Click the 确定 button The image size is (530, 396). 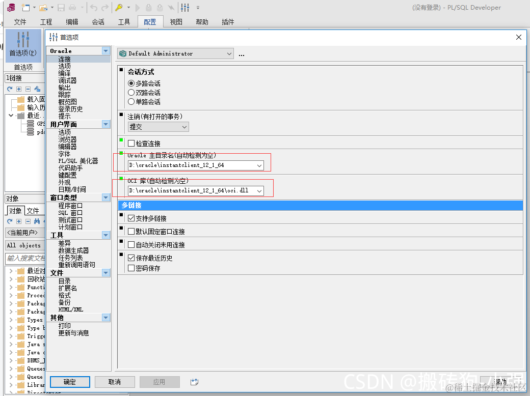(x=70, y=382)
